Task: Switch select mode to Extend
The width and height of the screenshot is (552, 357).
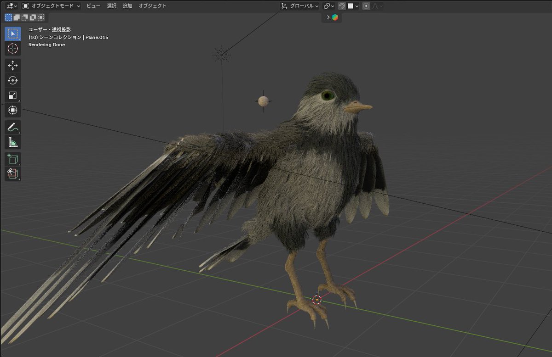Action: (16, 17)
